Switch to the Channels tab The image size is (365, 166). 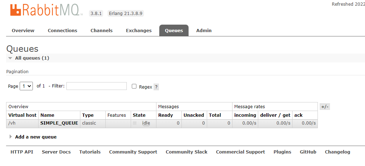tap(101, 30)
